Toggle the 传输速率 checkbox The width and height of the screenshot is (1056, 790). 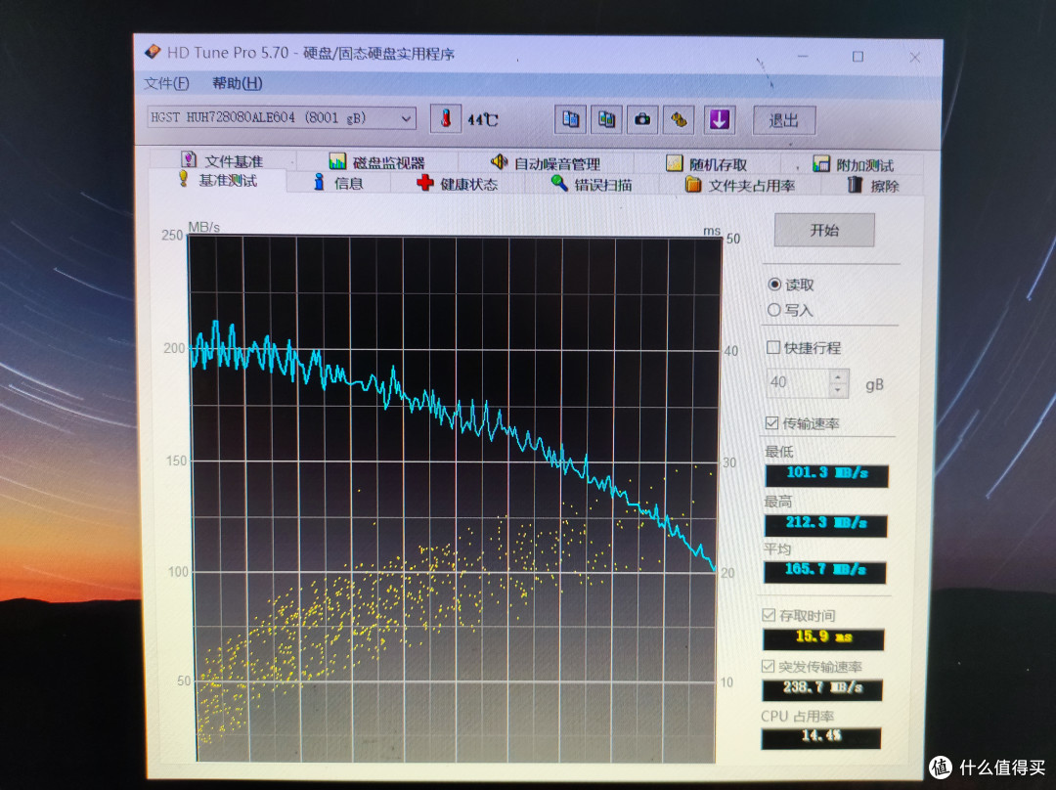(x=772, y=423)
